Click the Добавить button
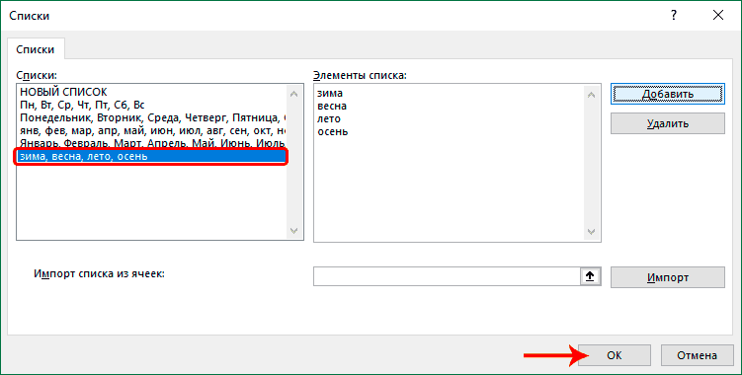This screenshot has height=375, width=742. point(668,94)
